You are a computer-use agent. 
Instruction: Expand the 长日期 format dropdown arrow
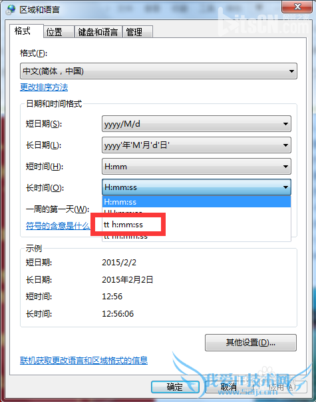285,145
